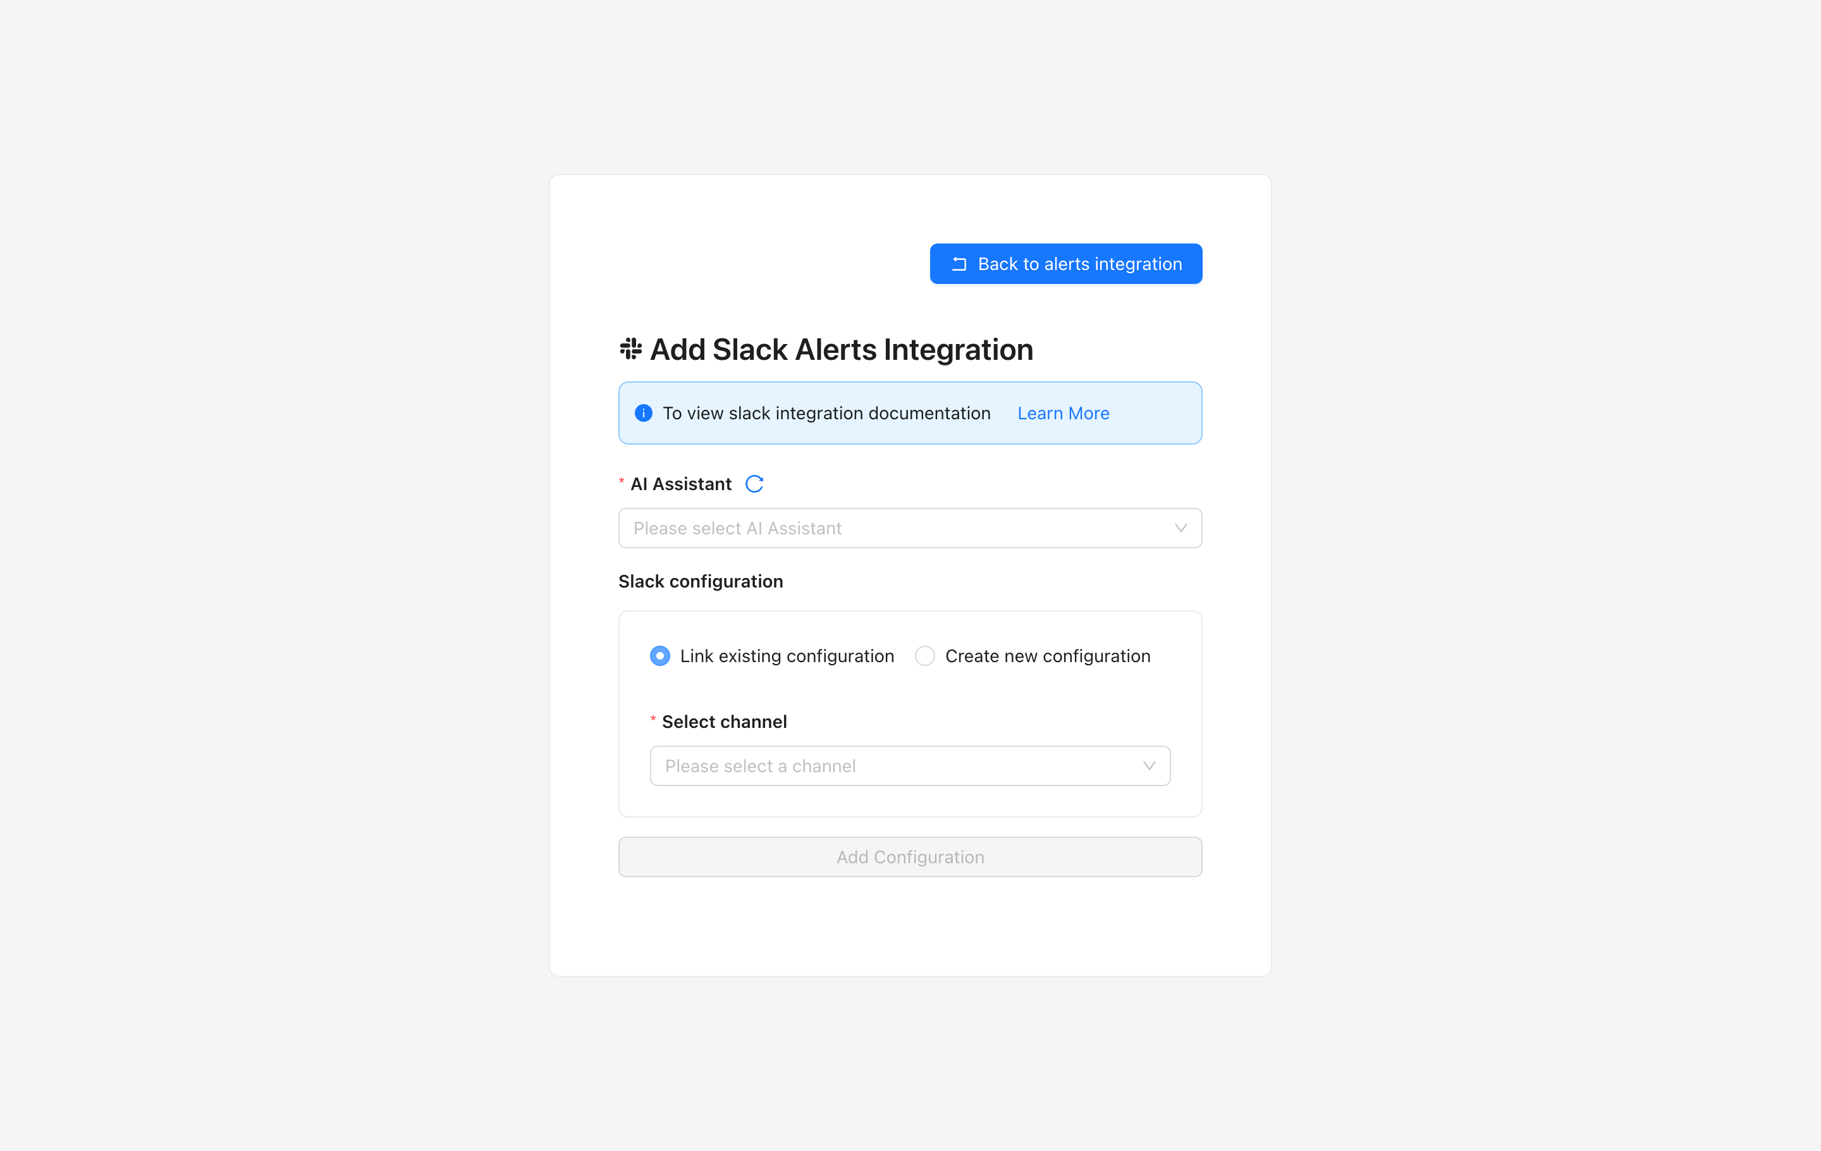Expand the Select channel dropdown
Viewport: 1821px width, 1151px height.
click(900, 766)
